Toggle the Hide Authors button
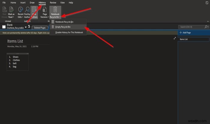Viewport: 210px width, 124px height. [34, 13]
